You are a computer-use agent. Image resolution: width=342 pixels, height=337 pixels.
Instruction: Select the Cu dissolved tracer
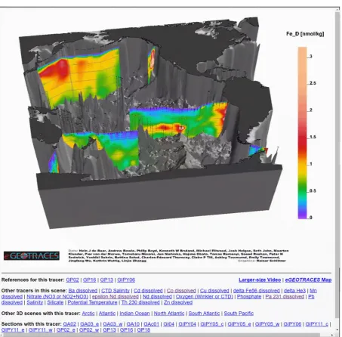click(214, 291)
